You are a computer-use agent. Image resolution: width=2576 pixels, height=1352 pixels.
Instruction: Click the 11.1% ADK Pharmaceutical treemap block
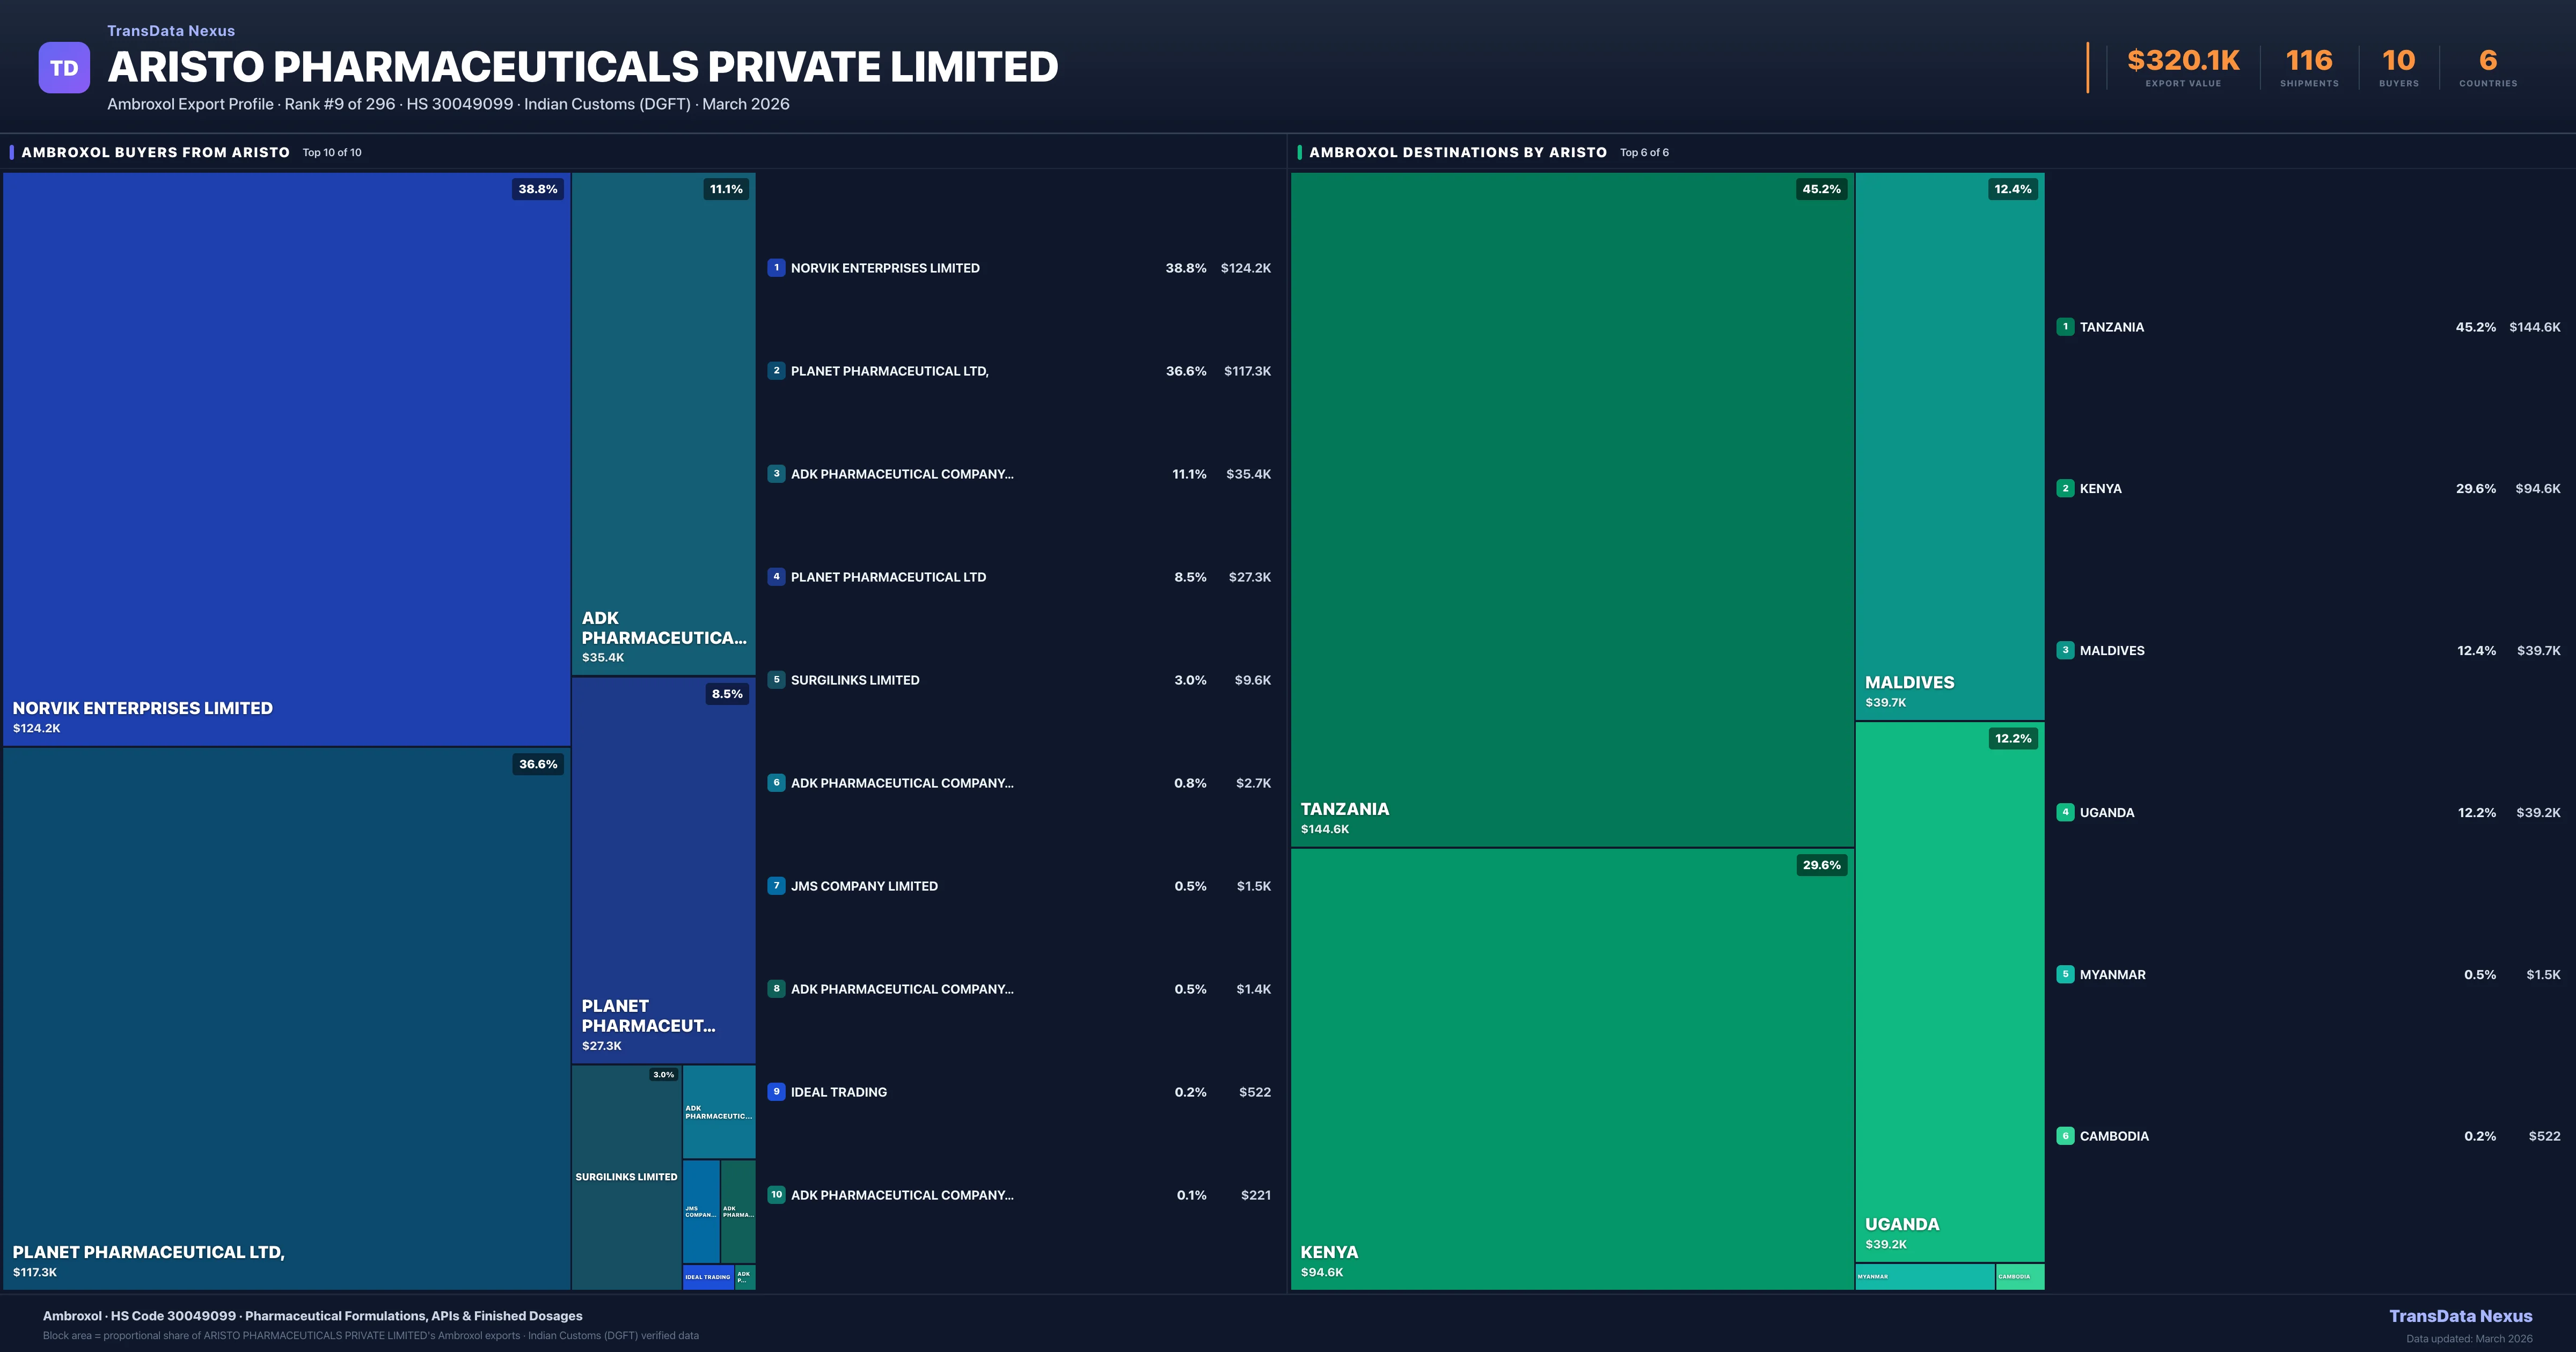pyautogui.click(x=663, y=423)
